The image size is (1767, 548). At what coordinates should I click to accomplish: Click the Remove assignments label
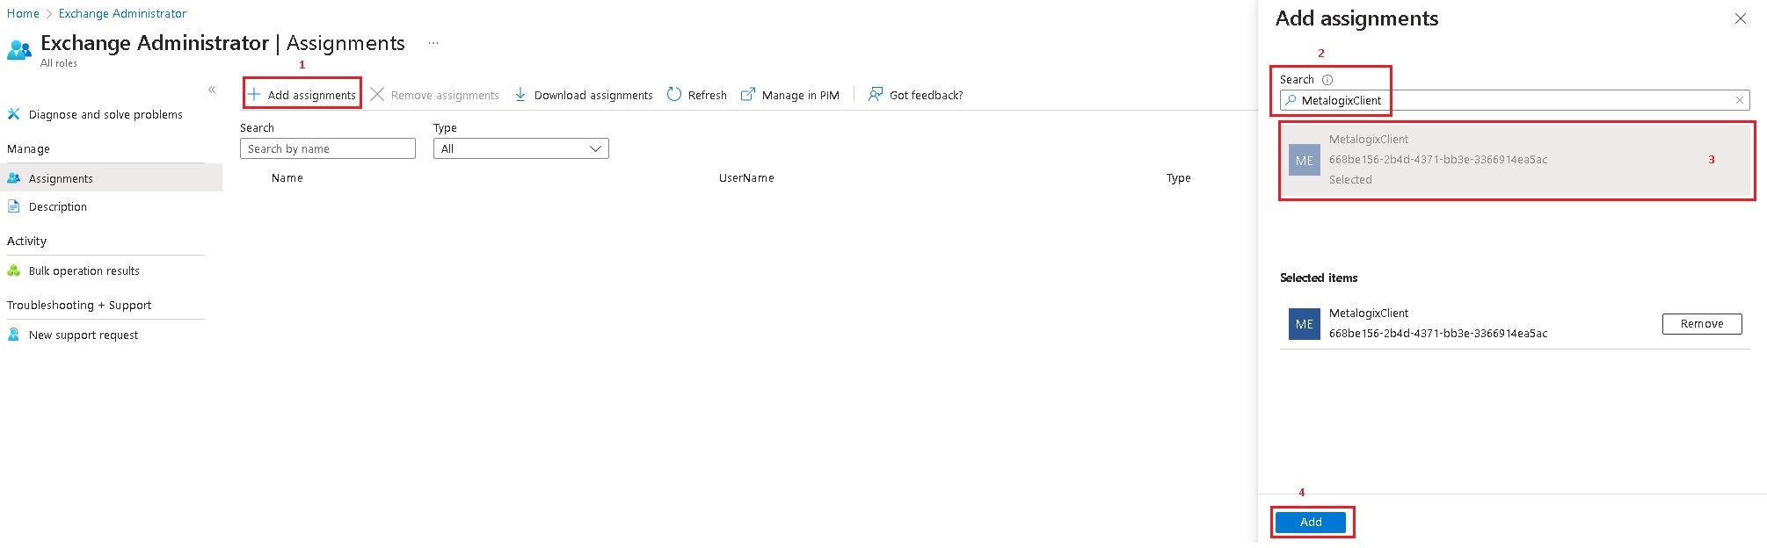point(445,95)
